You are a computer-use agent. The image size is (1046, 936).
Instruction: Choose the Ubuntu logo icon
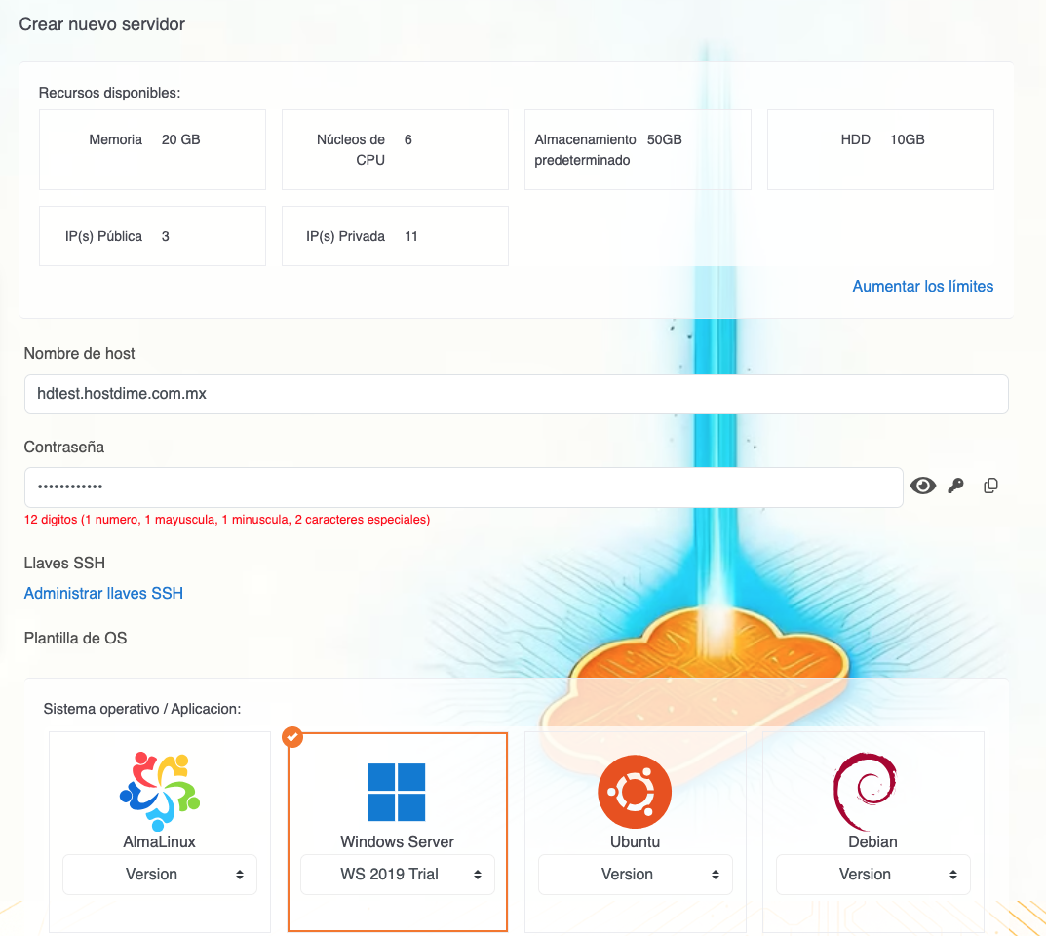(635, 791)
